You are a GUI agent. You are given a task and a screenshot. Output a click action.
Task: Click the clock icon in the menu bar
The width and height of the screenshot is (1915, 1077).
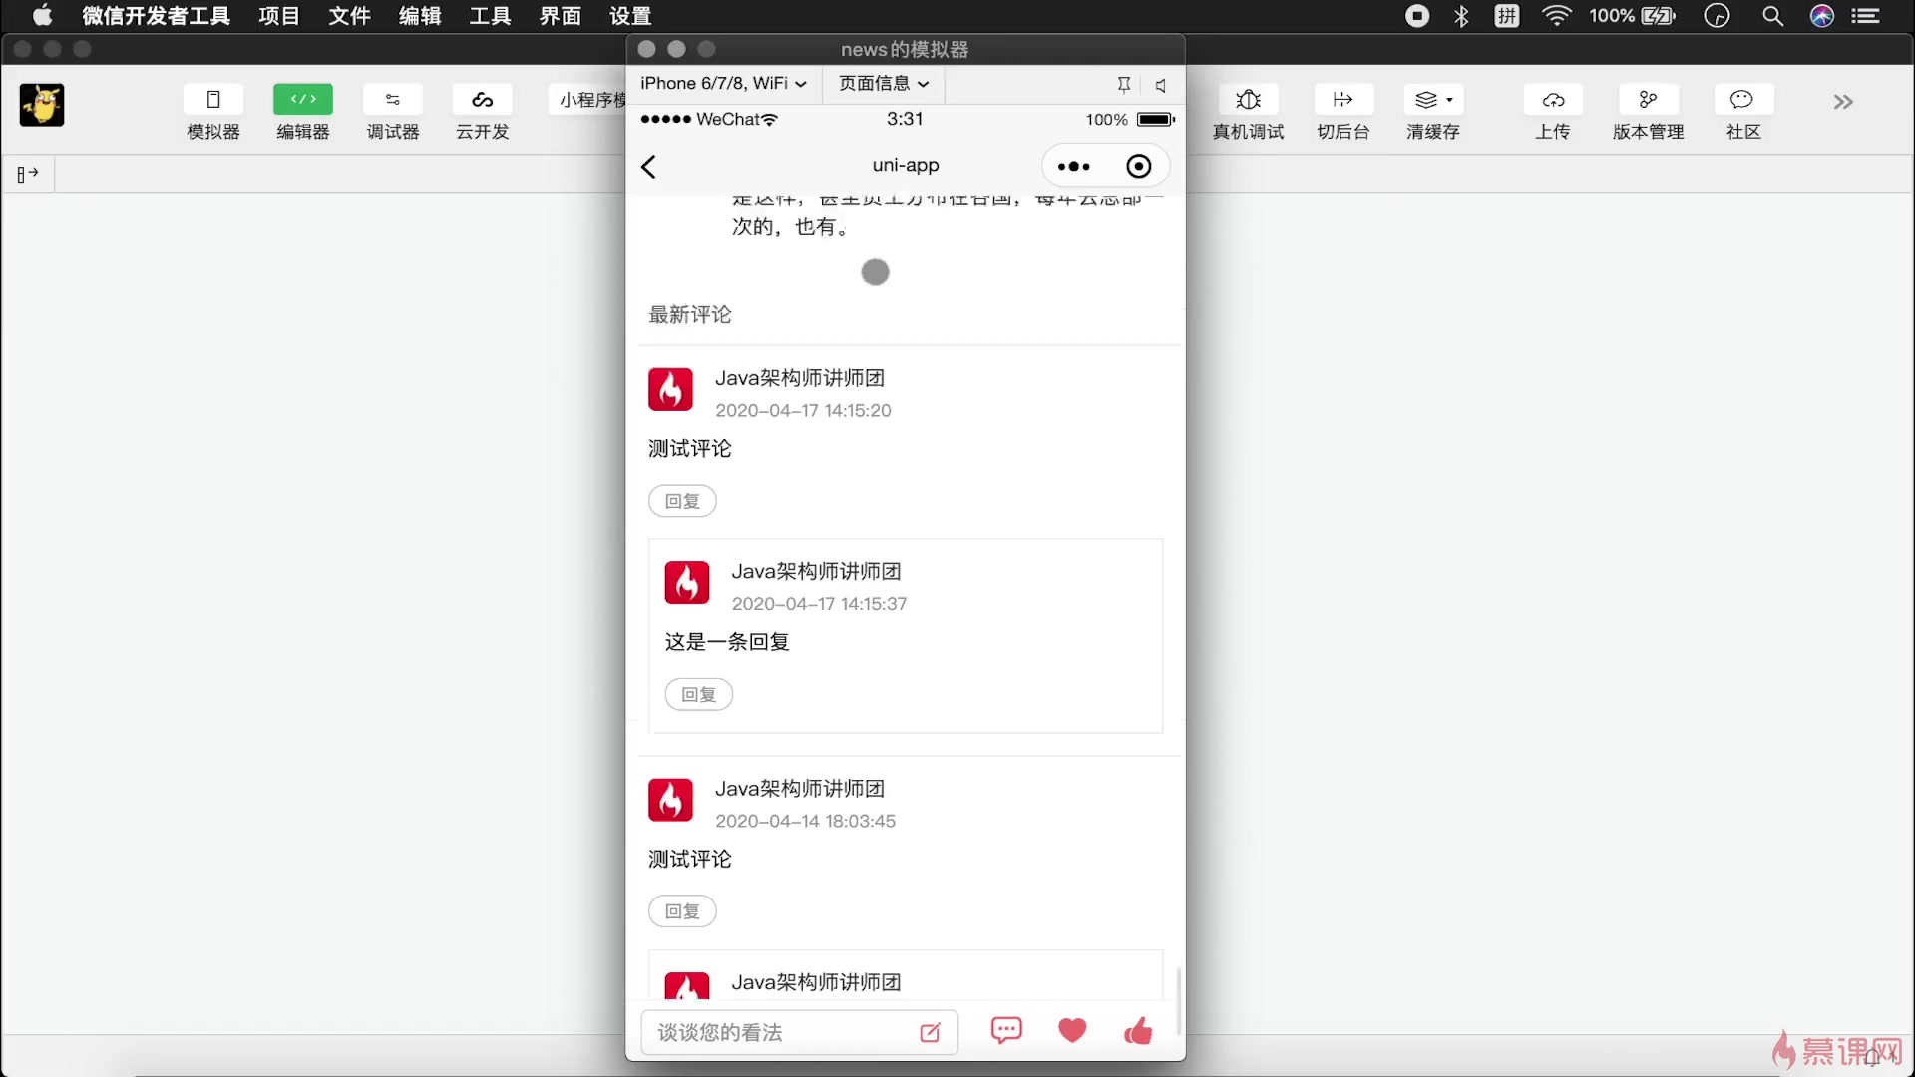(x=1718, y=16)
